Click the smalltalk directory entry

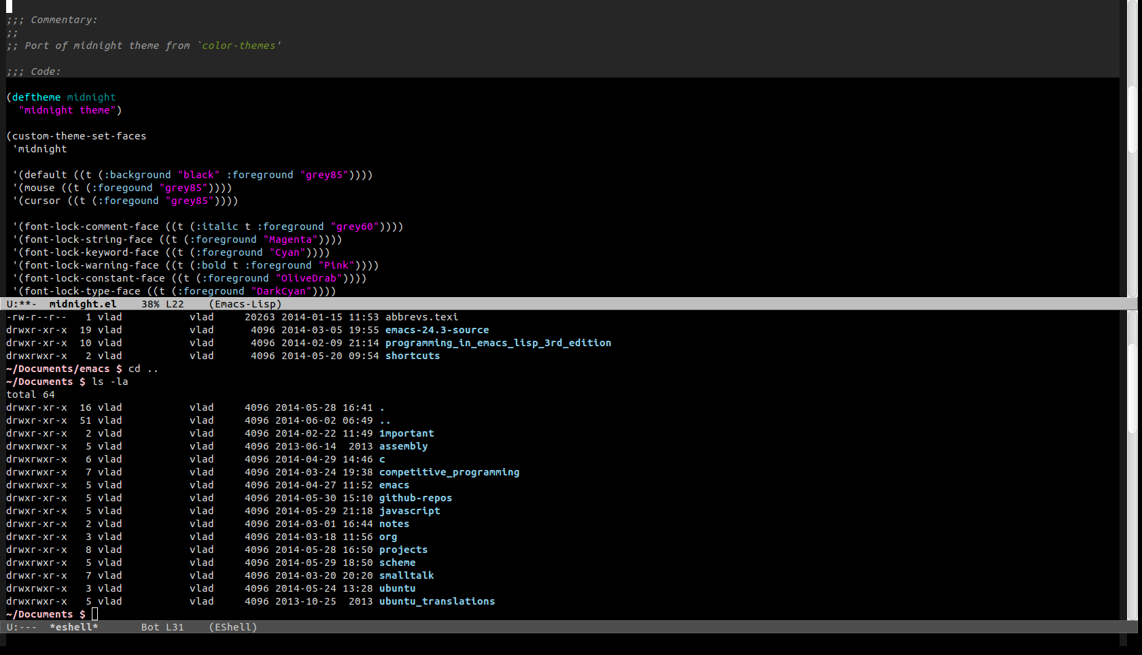pyautogui.click(x=406, y=575)
